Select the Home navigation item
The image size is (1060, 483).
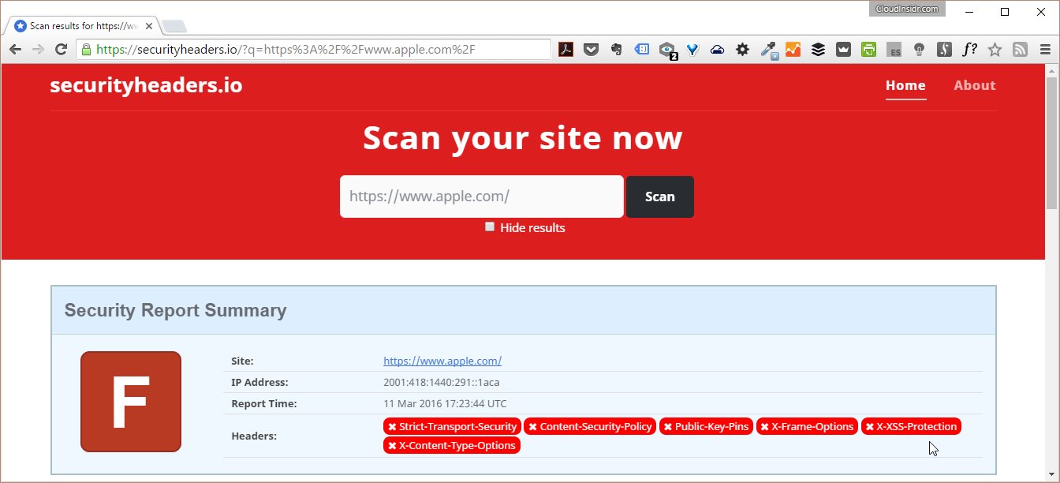(905, 85)
